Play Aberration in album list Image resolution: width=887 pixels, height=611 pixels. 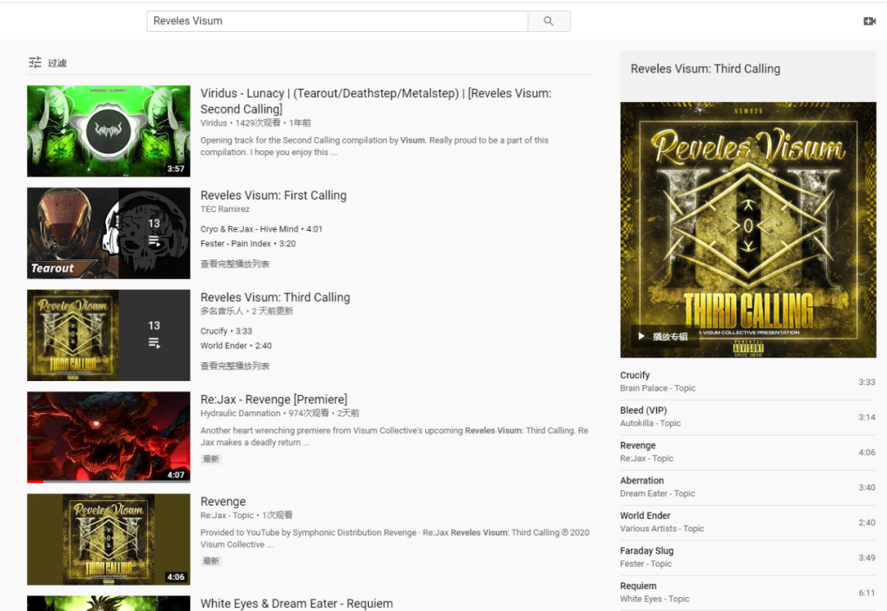[x=748, y=487]
